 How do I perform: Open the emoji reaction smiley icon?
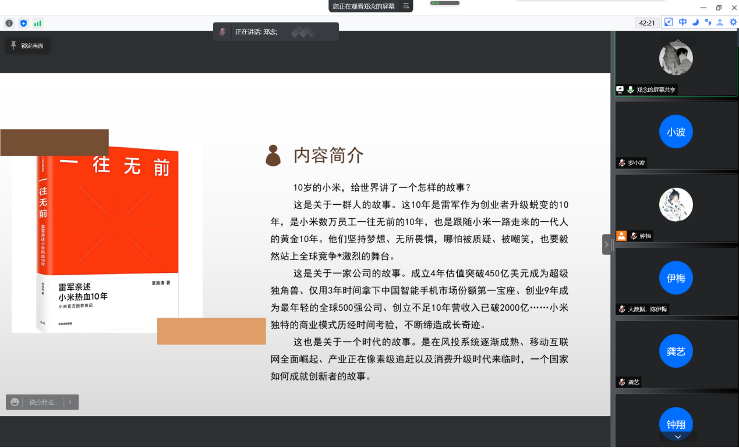tap(15, 402)
